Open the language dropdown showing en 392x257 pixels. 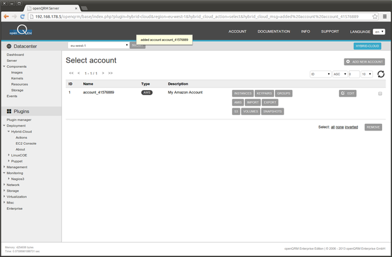pos(379,32)
